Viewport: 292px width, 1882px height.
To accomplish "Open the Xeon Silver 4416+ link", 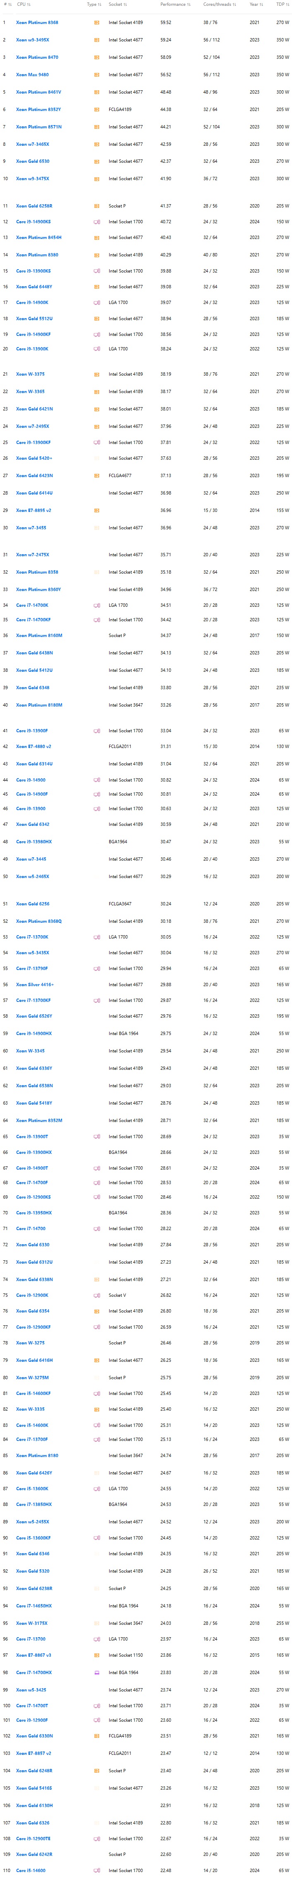I will (x=34, y=984).
